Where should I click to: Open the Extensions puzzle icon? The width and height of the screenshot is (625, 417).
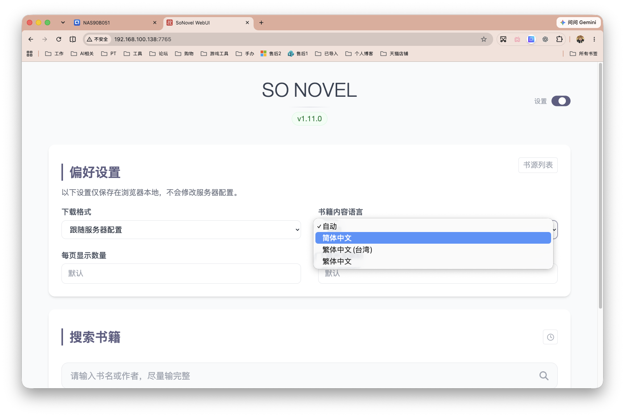tap(559, 39)
